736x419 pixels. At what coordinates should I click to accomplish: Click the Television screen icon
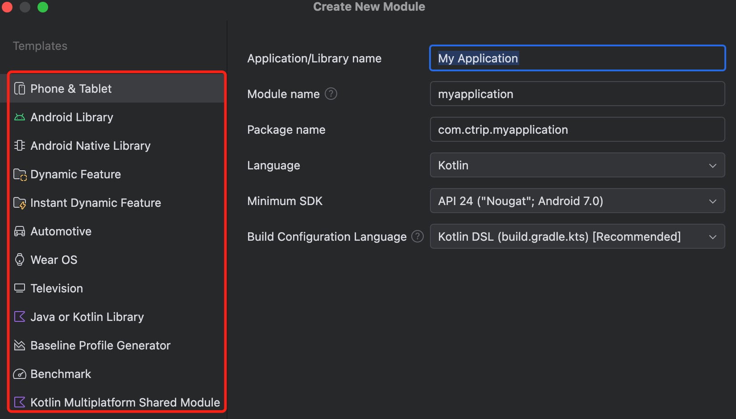tap(20, 288)
